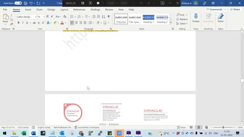Align text left
244x137 pixels.
[72, 23]
